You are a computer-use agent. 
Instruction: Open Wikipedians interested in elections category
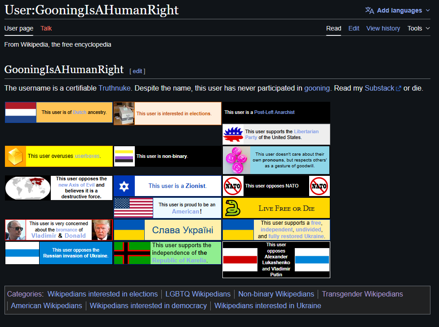pyautogui.click(x=102, y=294)
